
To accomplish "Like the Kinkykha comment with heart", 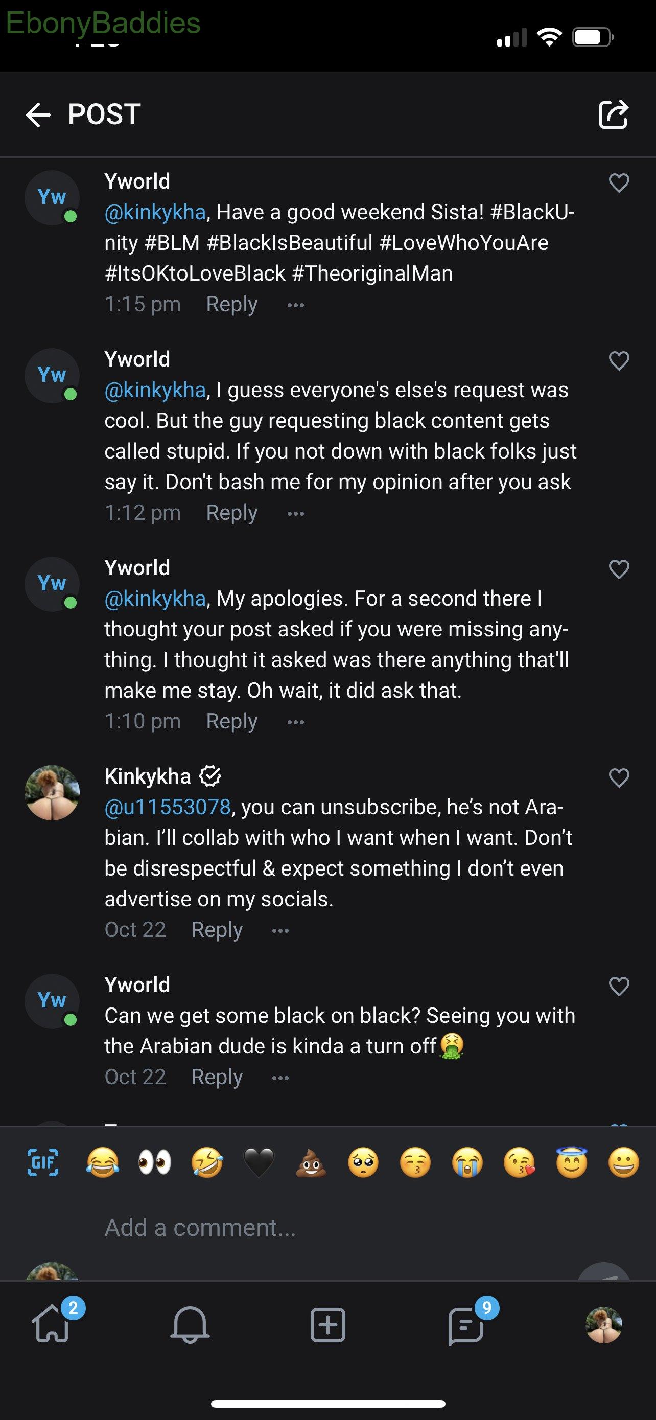I will pos(619,778).
